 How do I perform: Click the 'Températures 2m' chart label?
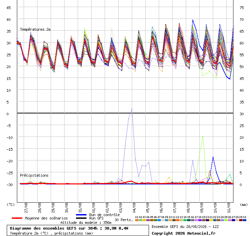click(x=35, y=29)
